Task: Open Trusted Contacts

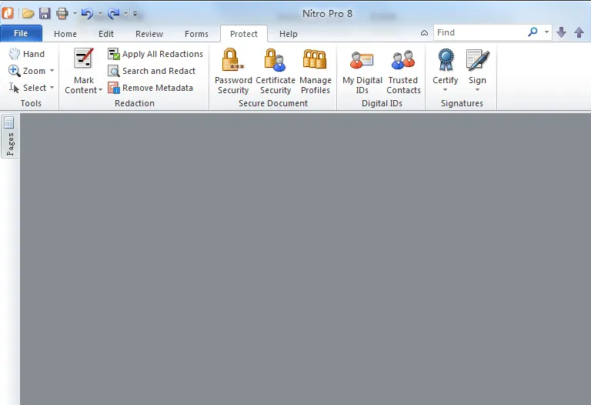Action: coord(403,71)
